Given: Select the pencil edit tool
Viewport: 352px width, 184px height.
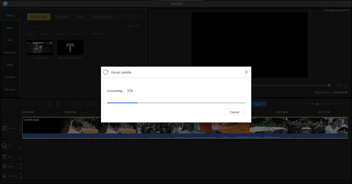Looking at the screenshot, I should point(41,104).
